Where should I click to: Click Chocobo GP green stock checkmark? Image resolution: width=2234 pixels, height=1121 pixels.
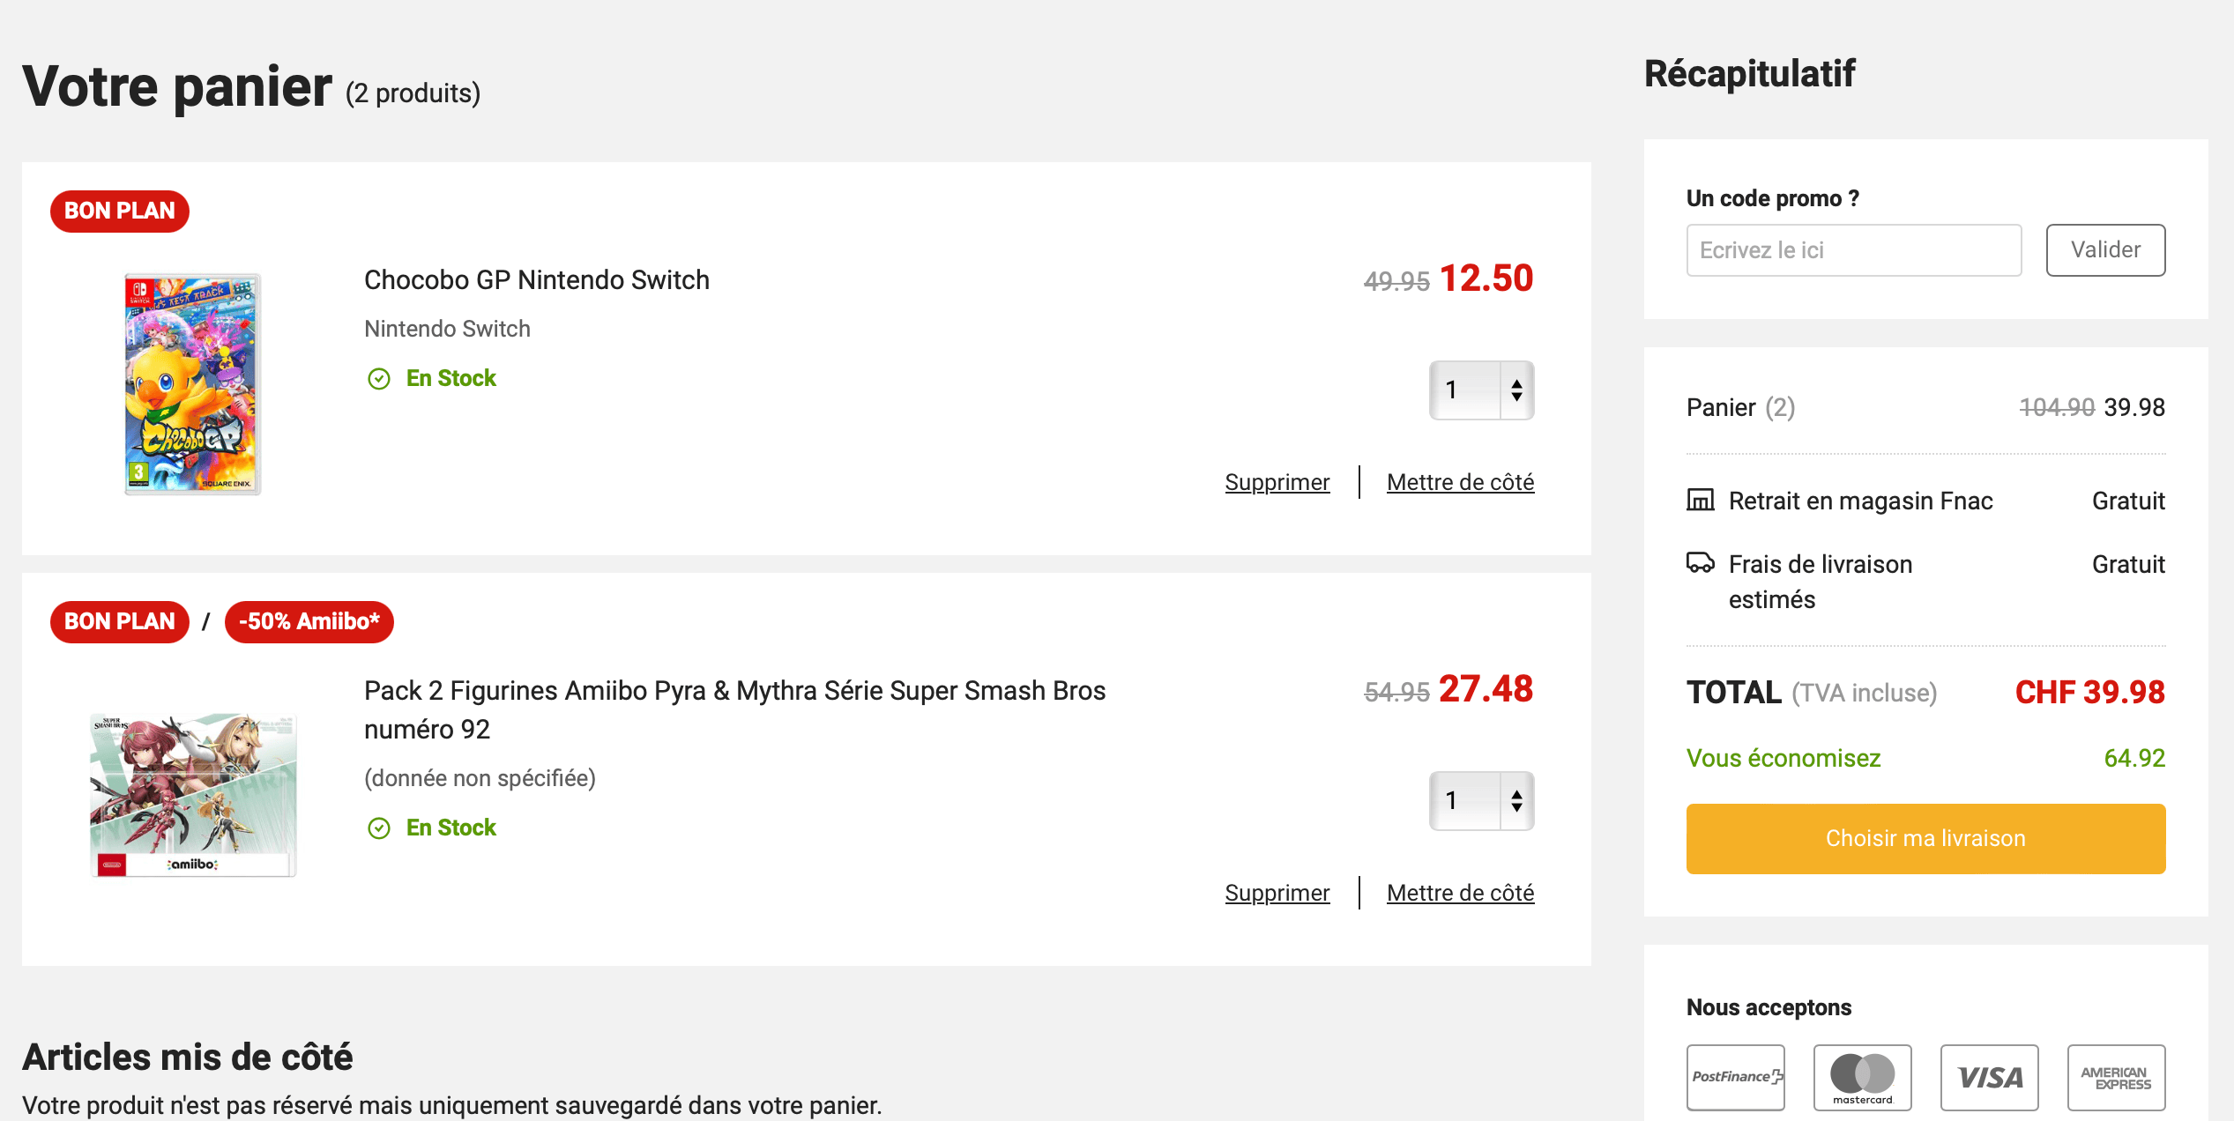coord(379,379)
